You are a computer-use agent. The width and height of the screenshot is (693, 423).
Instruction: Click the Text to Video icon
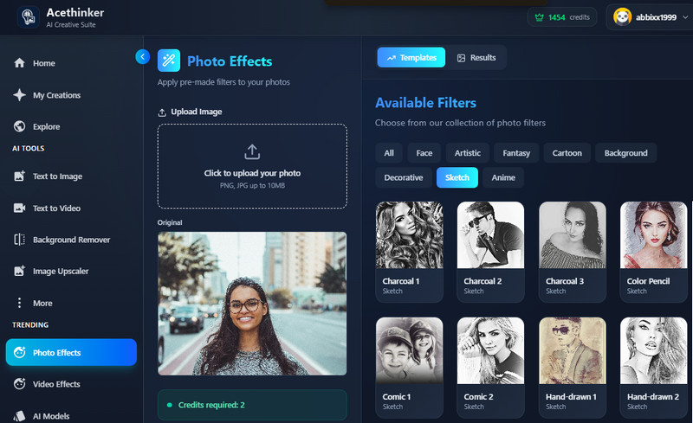(x=19, y=208)
